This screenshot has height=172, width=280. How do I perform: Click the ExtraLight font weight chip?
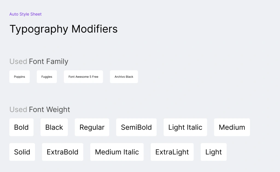coord(172,152)
